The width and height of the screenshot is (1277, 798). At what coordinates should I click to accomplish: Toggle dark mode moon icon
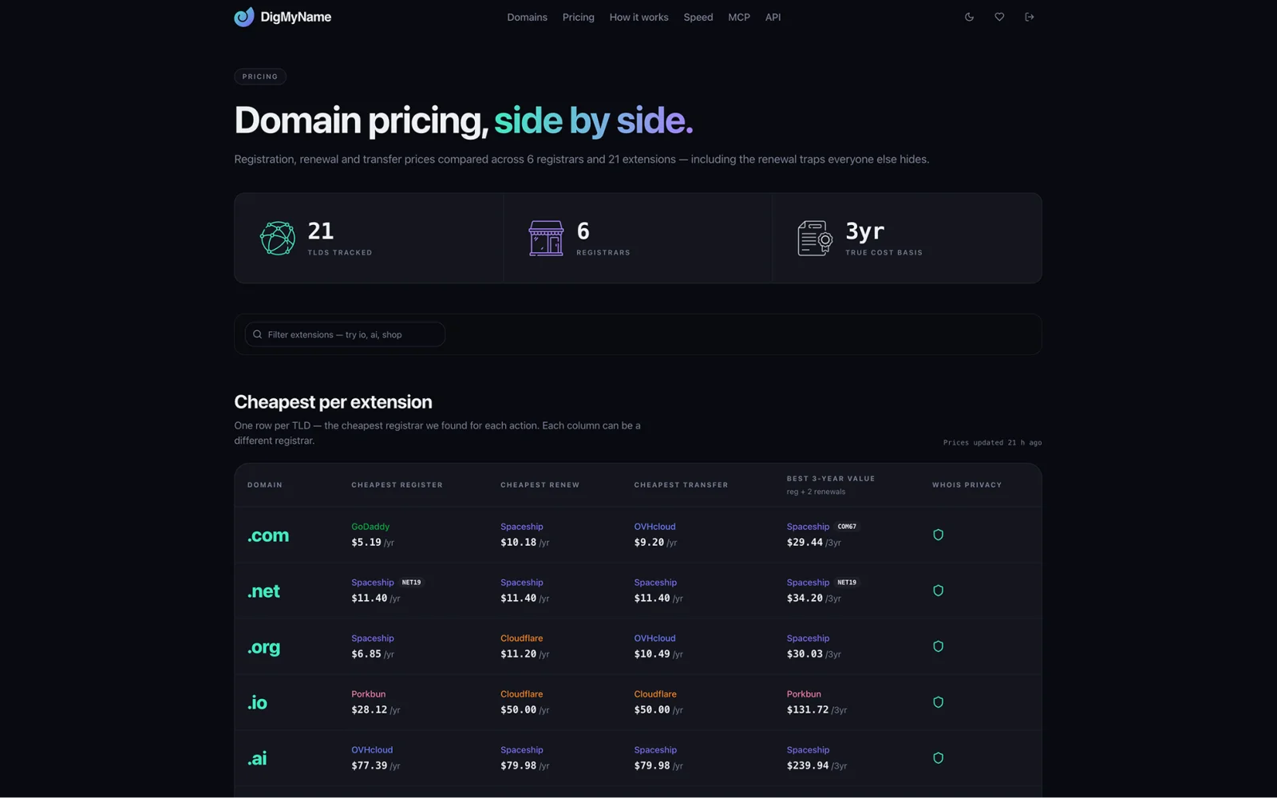click(x=969, y=17)
